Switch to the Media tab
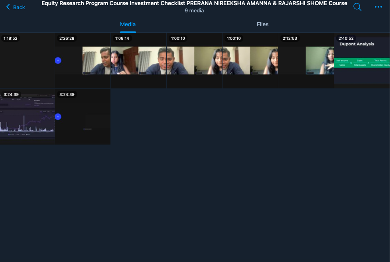This screenshot has width=390, height=262. click(128, 24)
